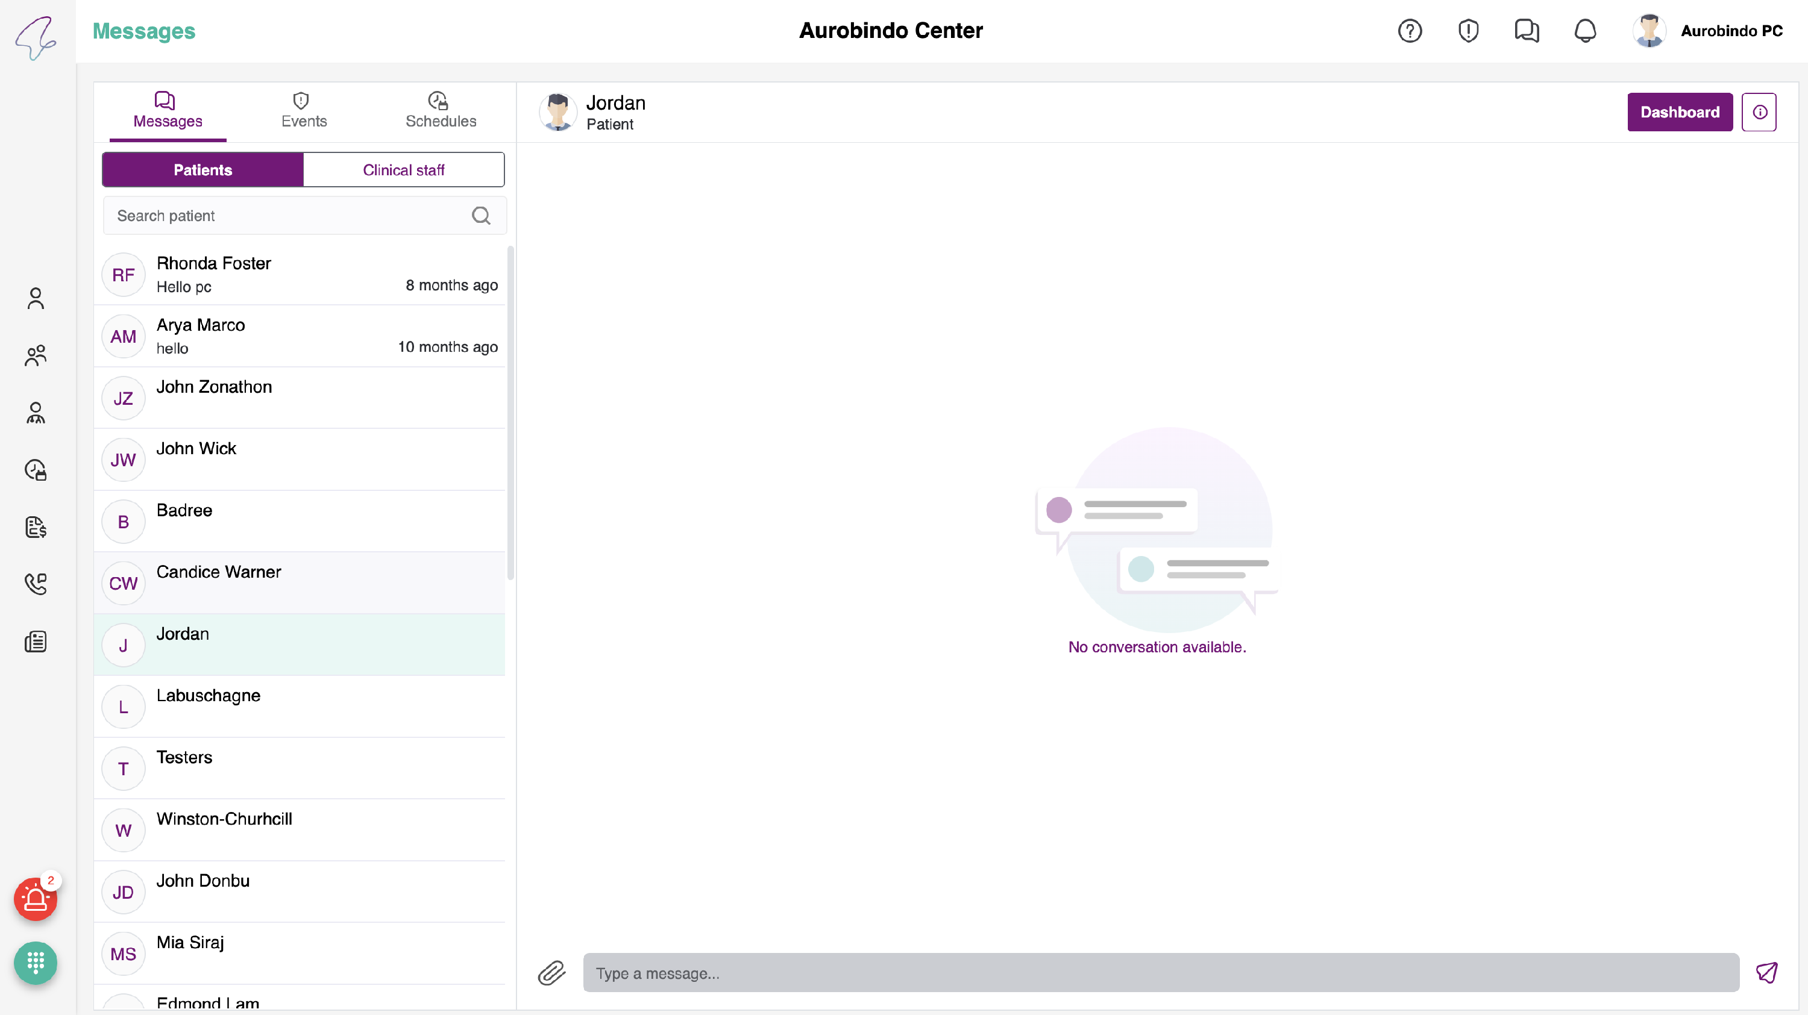1808x1015 pixels.
Task: Open the red alarm alert button
Action: tap(35, 899)
